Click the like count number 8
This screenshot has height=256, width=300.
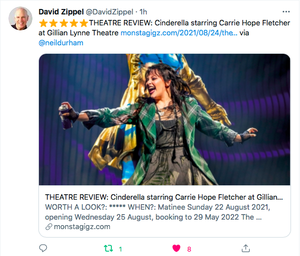(x=189, y=249)
